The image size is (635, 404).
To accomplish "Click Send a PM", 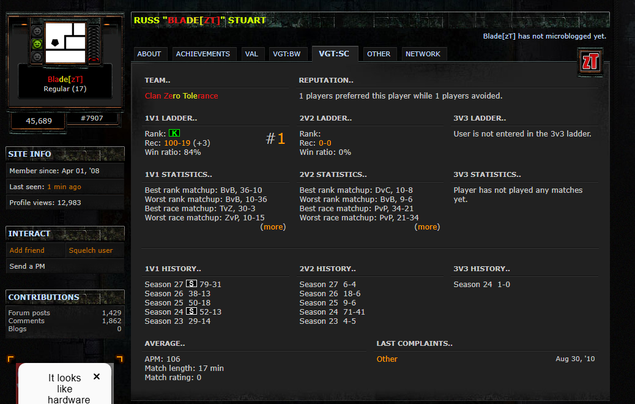I will point(27,266).
